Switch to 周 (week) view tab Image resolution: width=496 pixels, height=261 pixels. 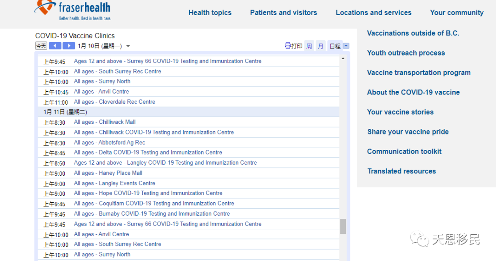309,46
